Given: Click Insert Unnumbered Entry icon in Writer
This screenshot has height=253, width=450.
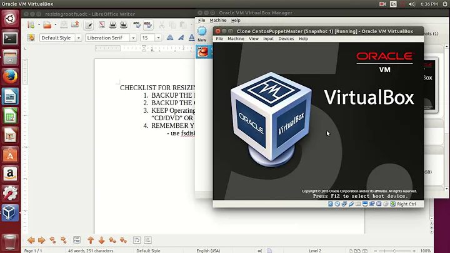Looking at the screenshot, I should pos(77,240).
